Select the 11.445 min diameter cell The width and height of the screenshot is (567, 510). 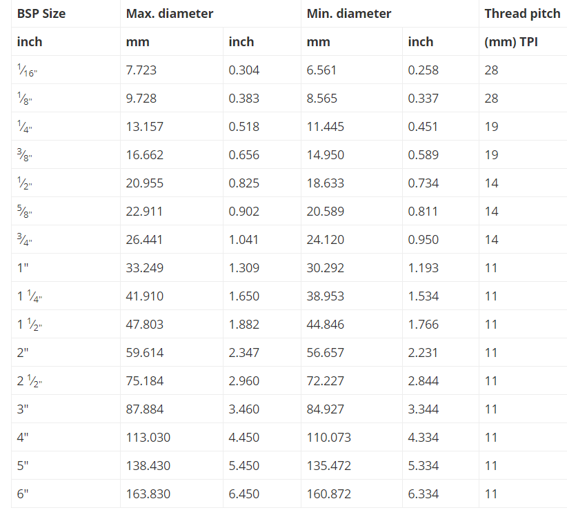pyautogui.click(x=352, y=126)
